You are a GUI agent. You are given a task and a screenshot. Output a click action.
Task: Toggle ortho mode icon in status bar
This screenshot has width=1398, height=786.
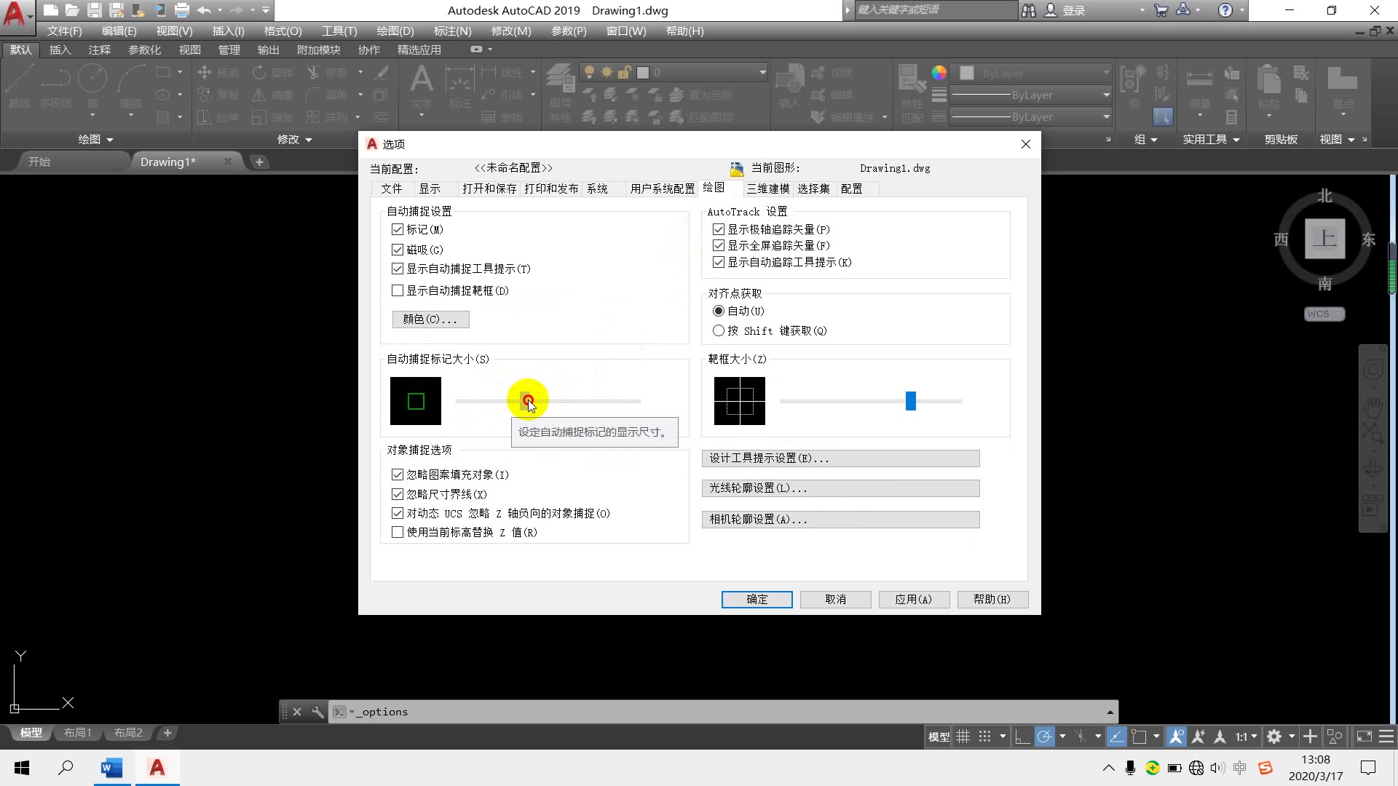[1022, 737]
